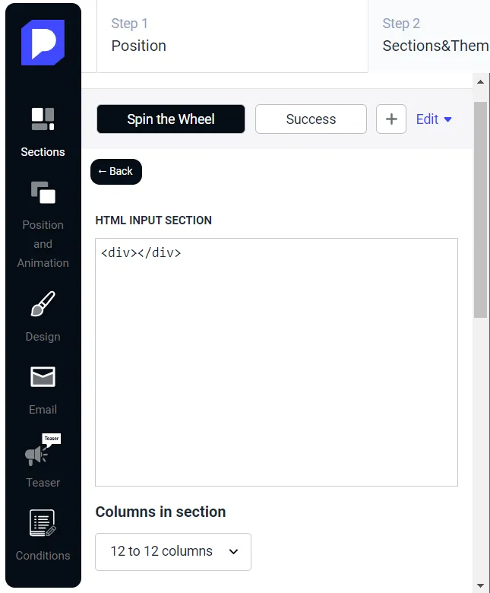490x593 pixels.
Task: Go to Step 1 Position
Action: pos(232,36)
